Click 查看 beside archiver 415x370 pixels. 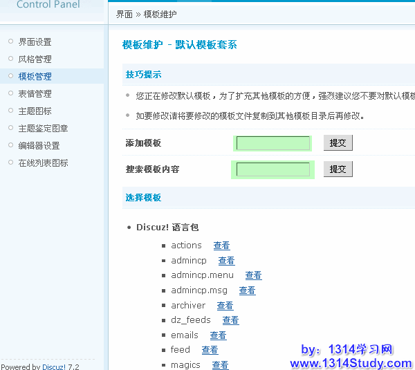(225, 306)
